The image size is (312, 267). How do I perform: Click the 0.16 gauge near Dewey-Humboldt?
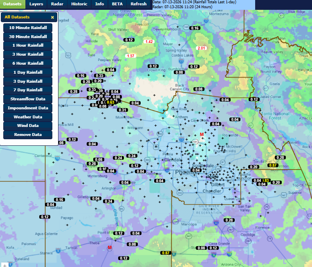195,28
